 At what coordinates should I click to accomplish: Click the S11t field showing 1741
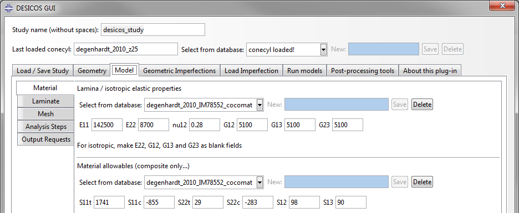click(109, 202)
